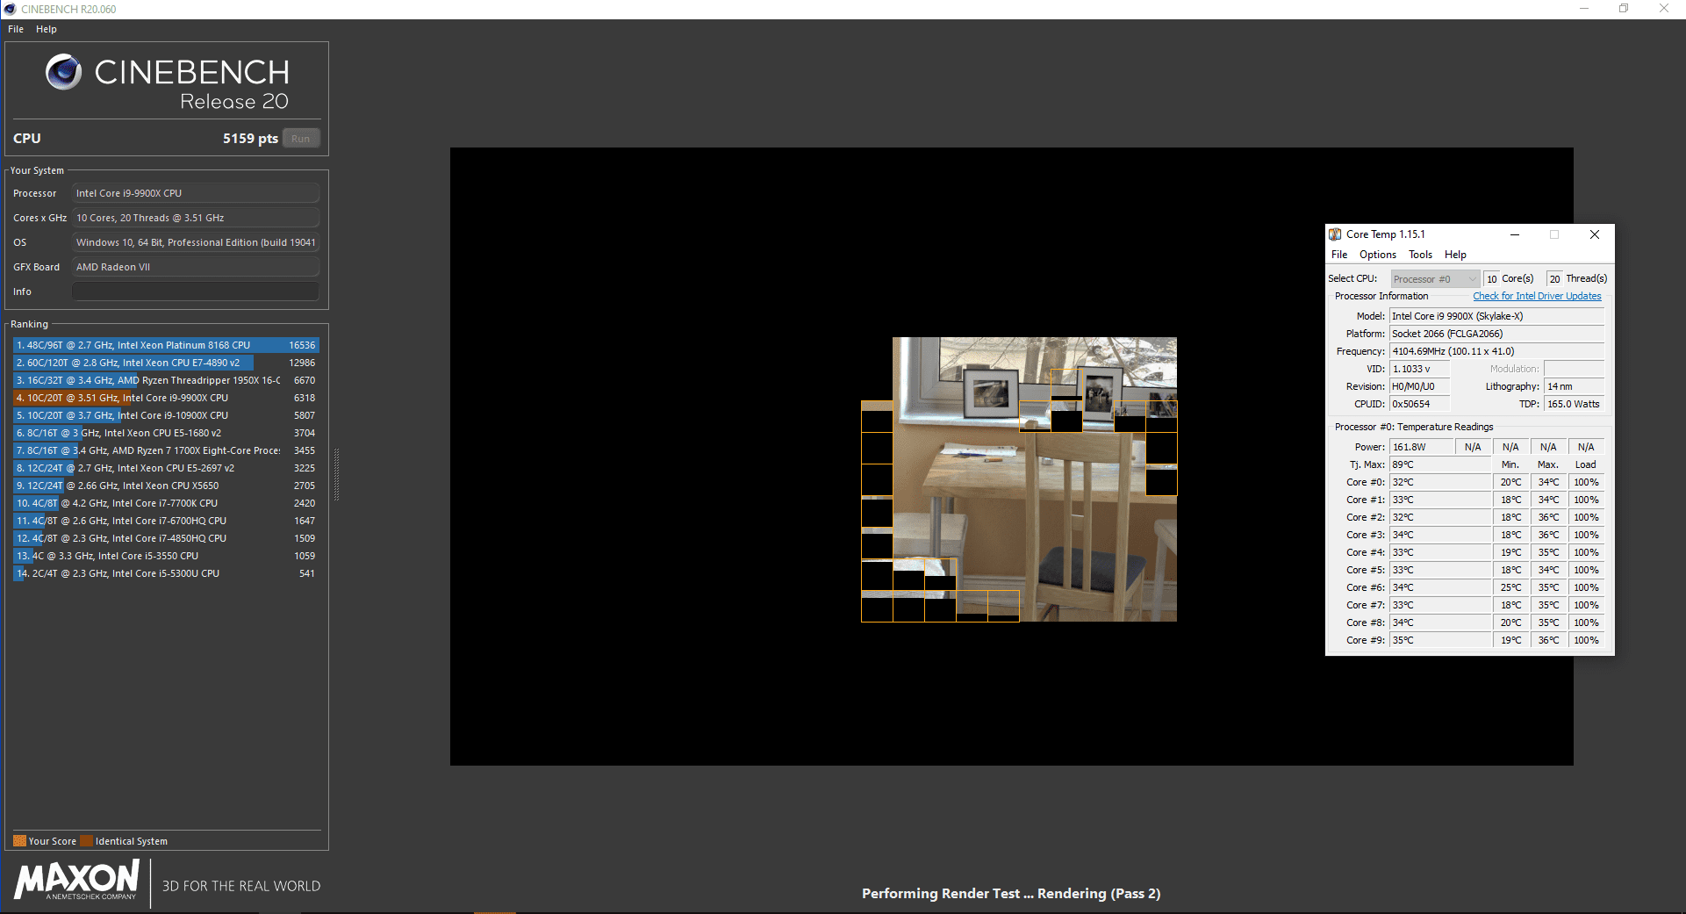This screenshot has width=1686, height=914.
Task: Select ranking row Xeon CPU E5-1680 v2
Action: tap(166, 433)
